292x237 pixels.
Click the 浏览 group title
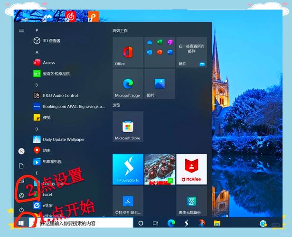pos(116,105)
